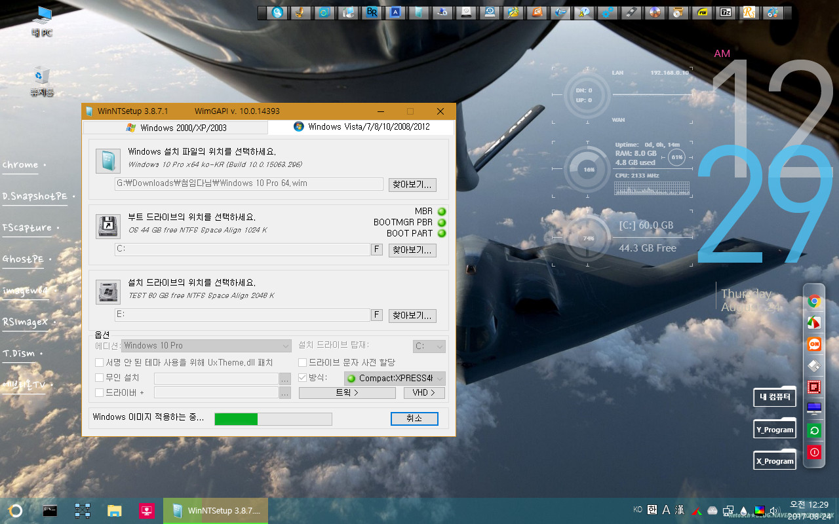Click the 7z icon in top launcher bar

(x=726, y=12)
